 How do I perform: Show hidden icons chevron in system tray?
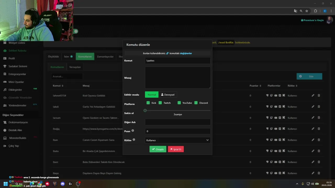coord(297,184)
